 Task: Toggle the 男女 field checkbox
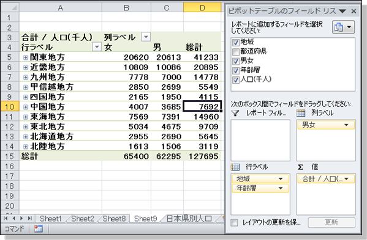(236, 61)
